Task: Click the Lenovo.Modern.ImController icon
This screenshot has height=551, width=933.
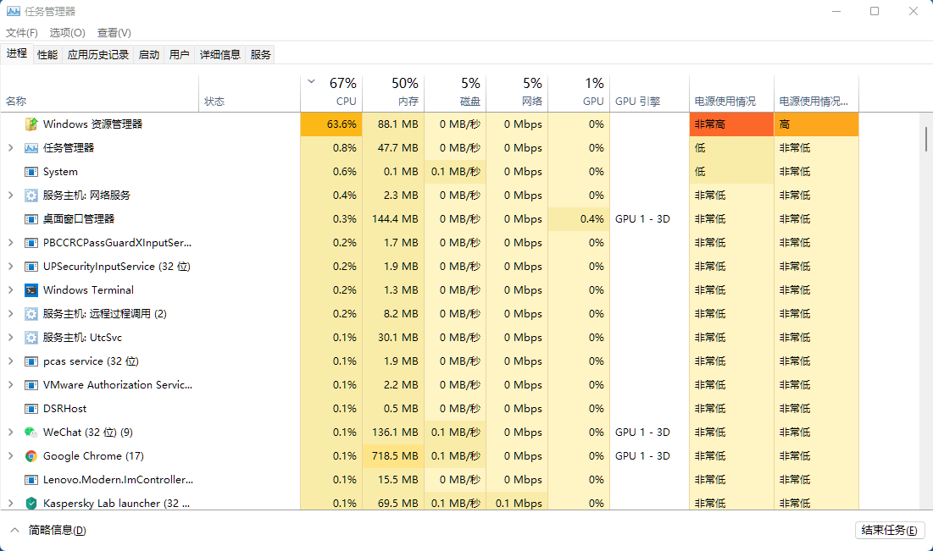Action: click(x=31, y=480)
